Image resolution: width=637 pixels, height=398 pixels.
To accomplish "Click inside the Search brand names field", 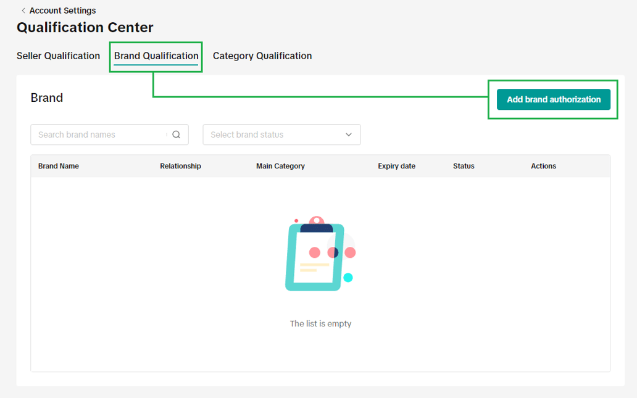I will [x=99, y=135].
